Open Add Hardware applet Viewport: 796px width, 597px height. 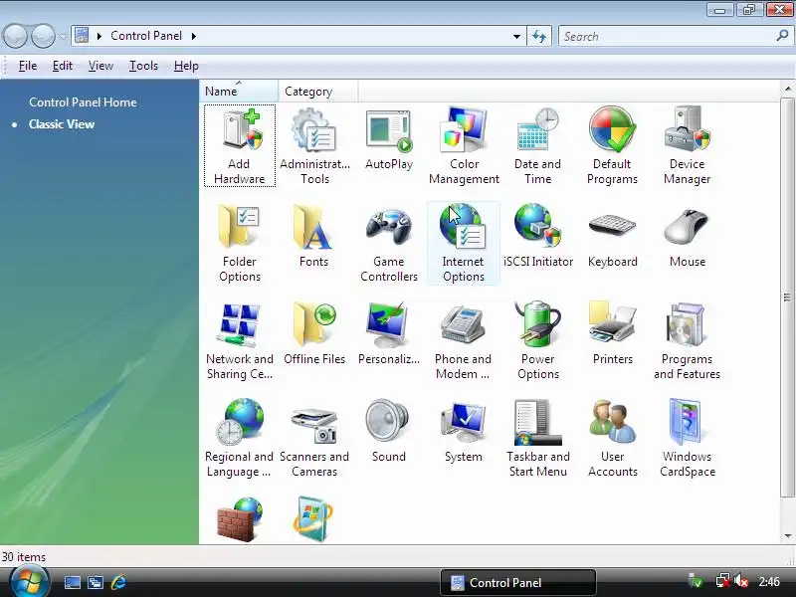click(239, 145)
